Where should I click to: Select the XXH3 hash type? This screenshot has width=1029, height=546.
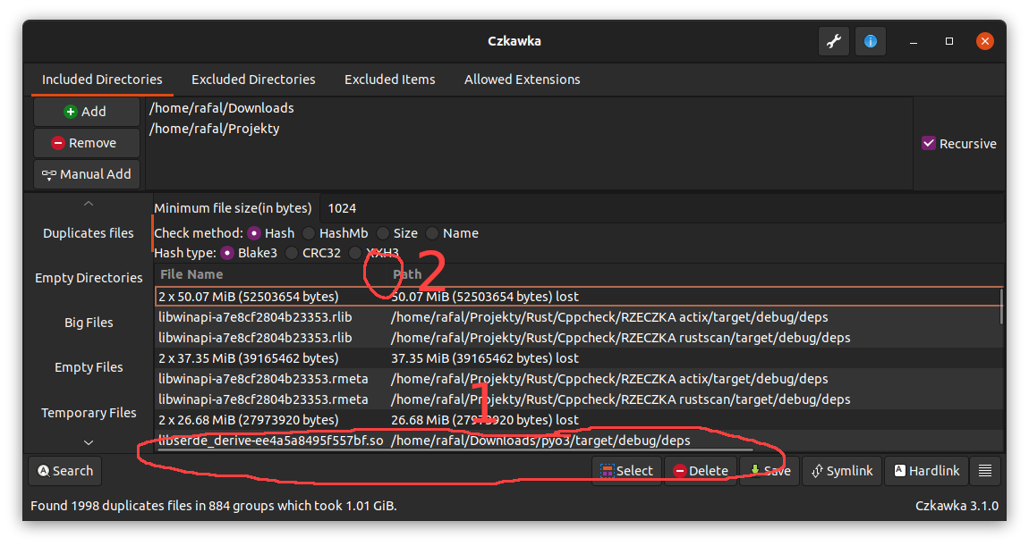point(374,253)
